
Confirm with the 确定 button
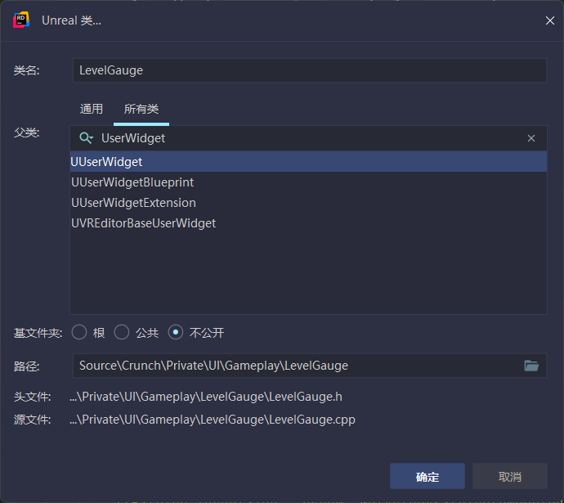[427, 476]
